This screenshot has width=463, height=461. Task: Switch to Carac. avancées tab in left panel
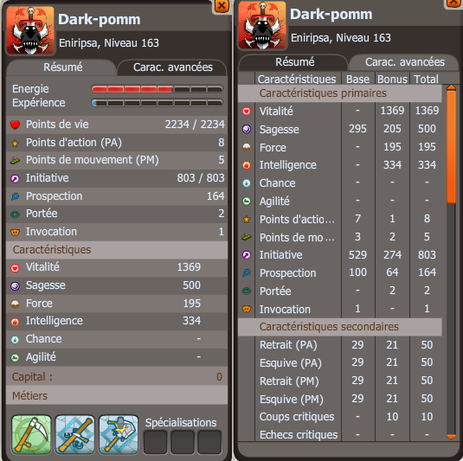point(173,67)
